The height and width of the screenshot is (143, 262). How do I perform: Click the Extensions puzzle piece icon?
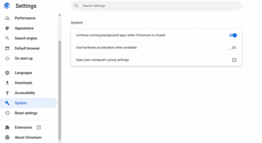(x=7, y=127)
